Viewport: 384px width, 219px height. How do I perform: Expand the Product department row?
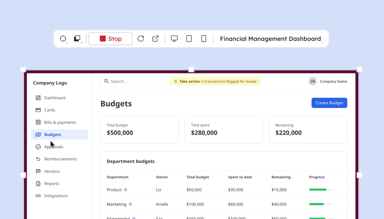pyautogui.click(x=125, y=190)
